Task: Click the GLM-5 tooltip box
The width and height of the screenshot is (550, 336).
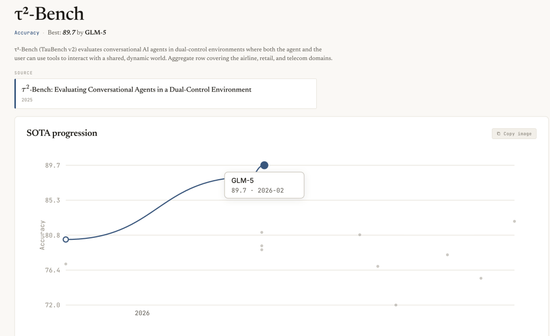Action: pyautogui.click(x=264, y=185)
